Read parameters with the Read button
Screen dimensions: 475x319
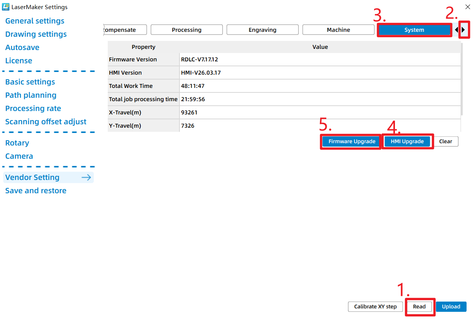[419, 306]
